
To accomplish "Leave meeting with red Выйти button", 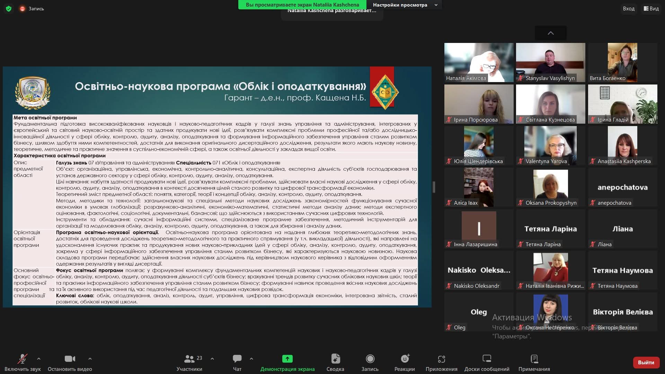I will point(646,362).
